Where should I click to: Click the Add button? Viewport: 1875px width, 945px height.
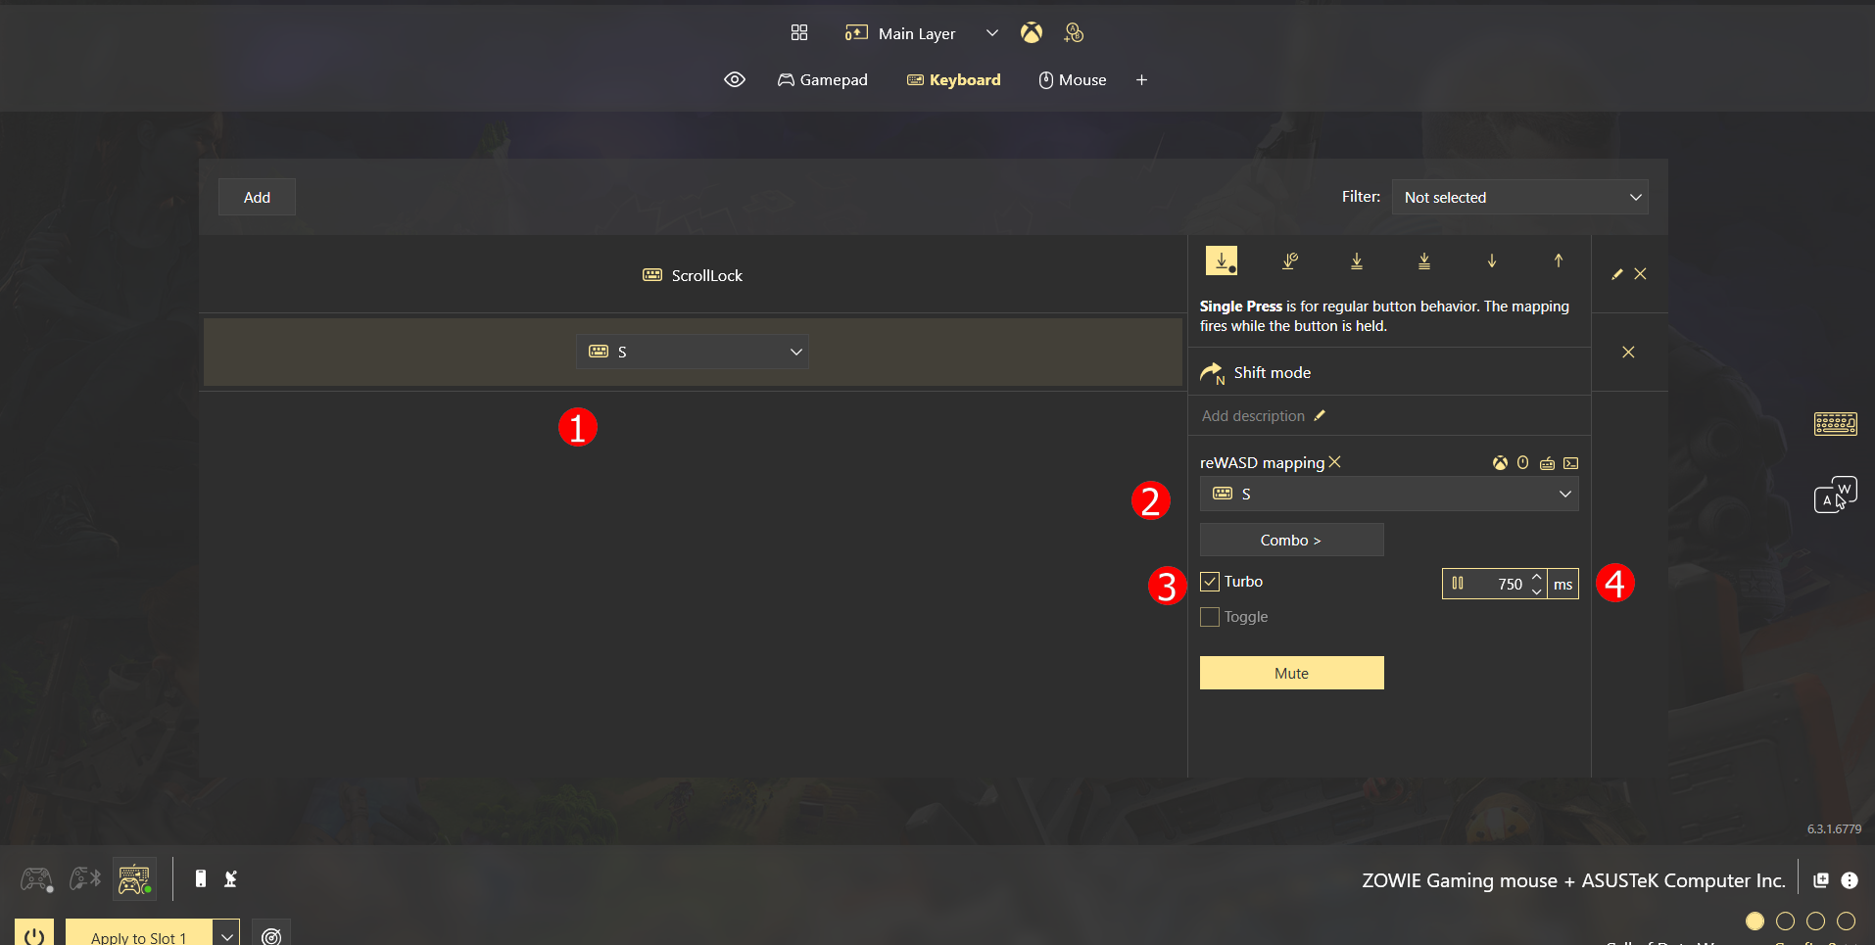pyautogui.click(x=257, y=197)
